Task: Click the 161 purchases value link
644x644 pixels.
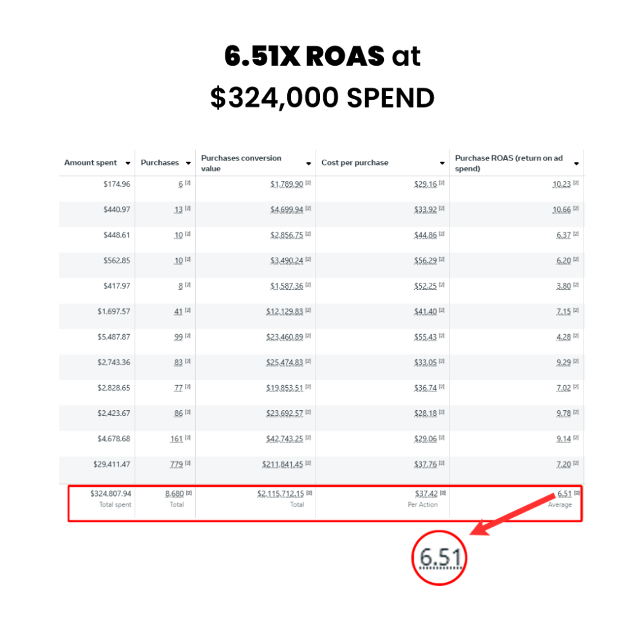Action: 176,439
